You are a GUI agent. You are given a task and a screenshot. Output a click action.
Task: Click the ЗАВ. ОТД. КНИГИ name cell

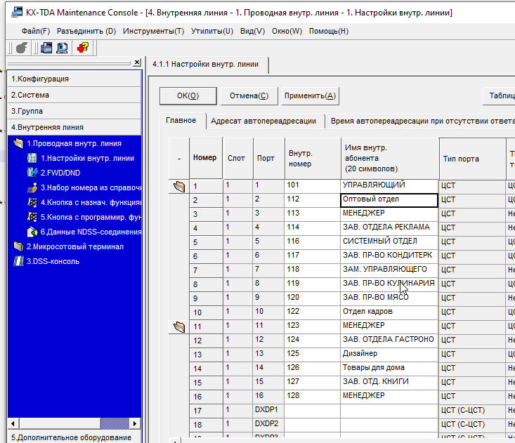coord(389,383)
